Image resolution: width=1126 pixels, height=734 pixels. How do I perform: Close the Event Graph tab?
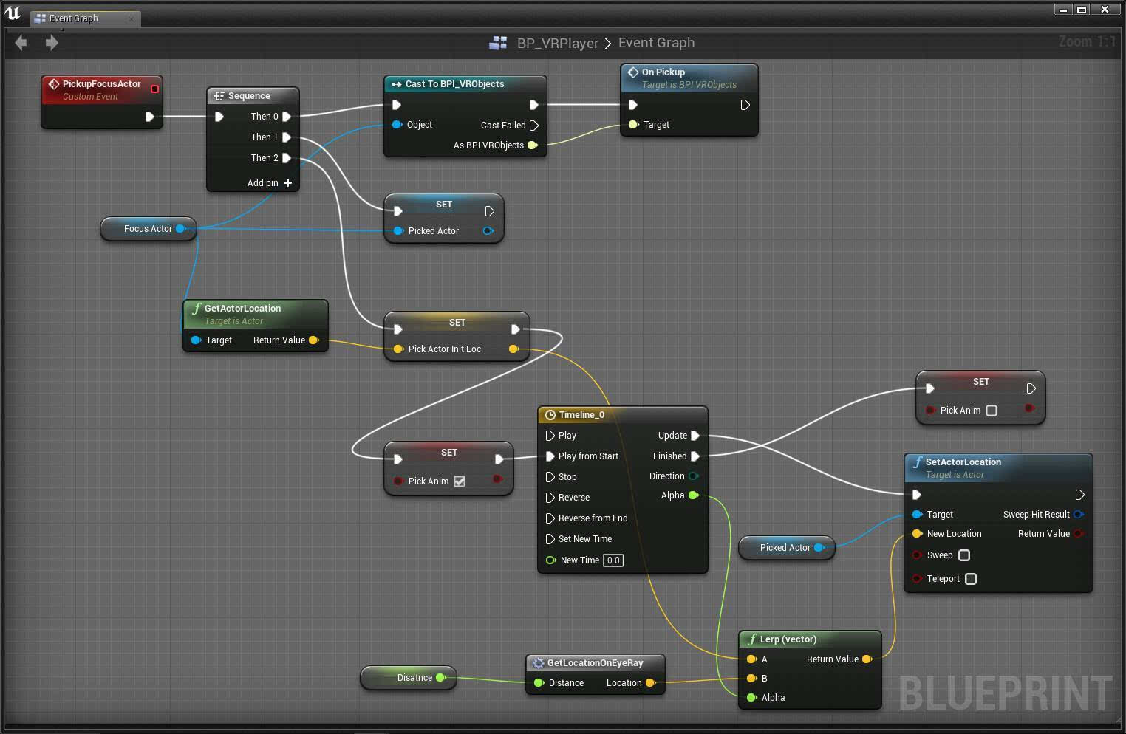[x=132, y=18]
